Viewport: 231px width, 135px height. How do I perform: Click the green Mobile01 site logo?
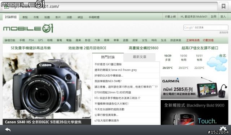(28, 28)
